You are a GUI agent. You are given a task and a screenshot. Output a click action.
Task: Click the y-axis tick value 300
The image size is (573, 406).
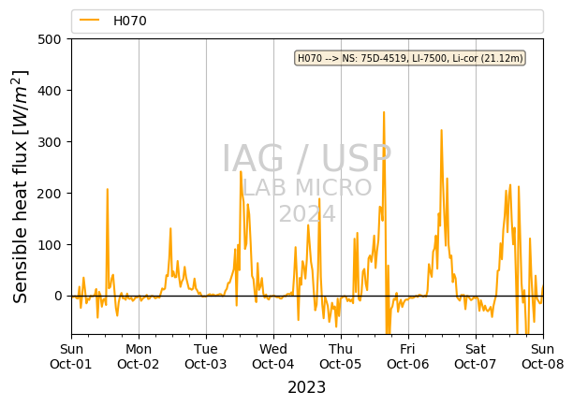point(50,142)
